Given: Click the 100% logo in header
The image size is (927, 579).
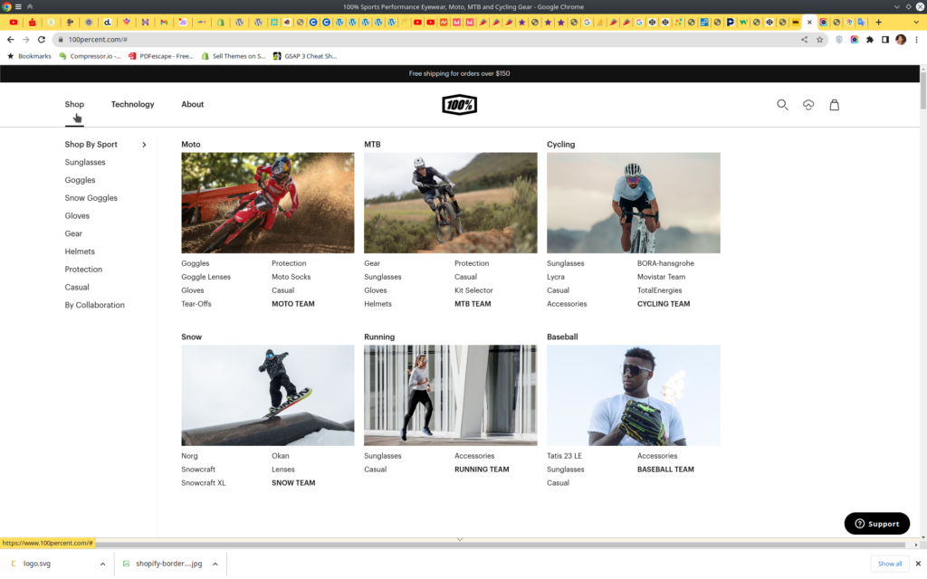Looking at the screenshot, I should pos(459,105).
